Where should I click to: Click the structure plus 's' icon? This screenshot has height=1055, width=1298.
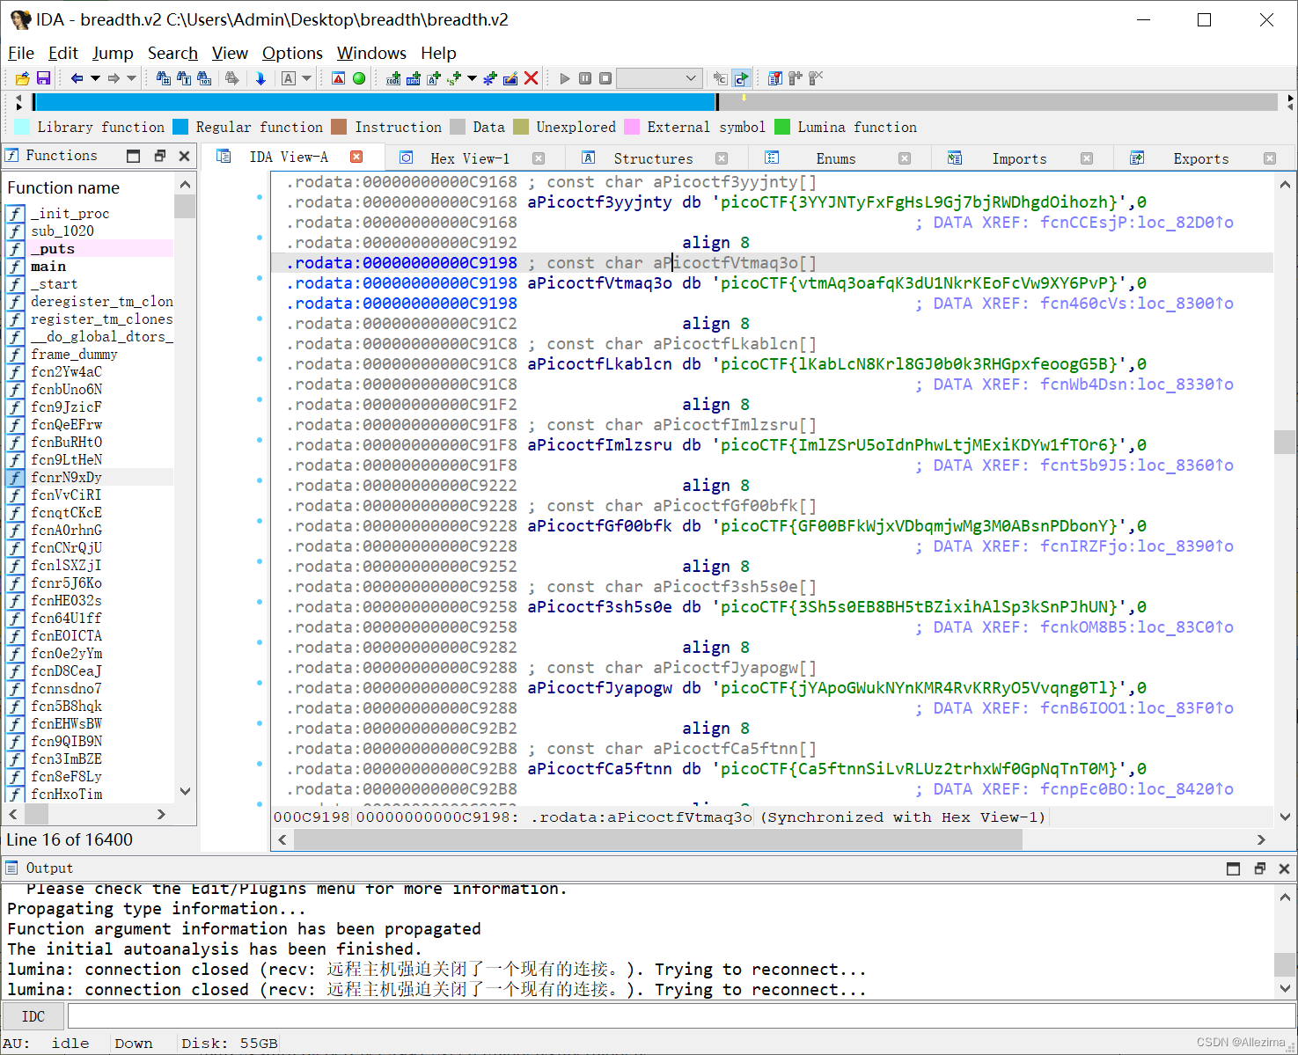[x=453, y=78]
